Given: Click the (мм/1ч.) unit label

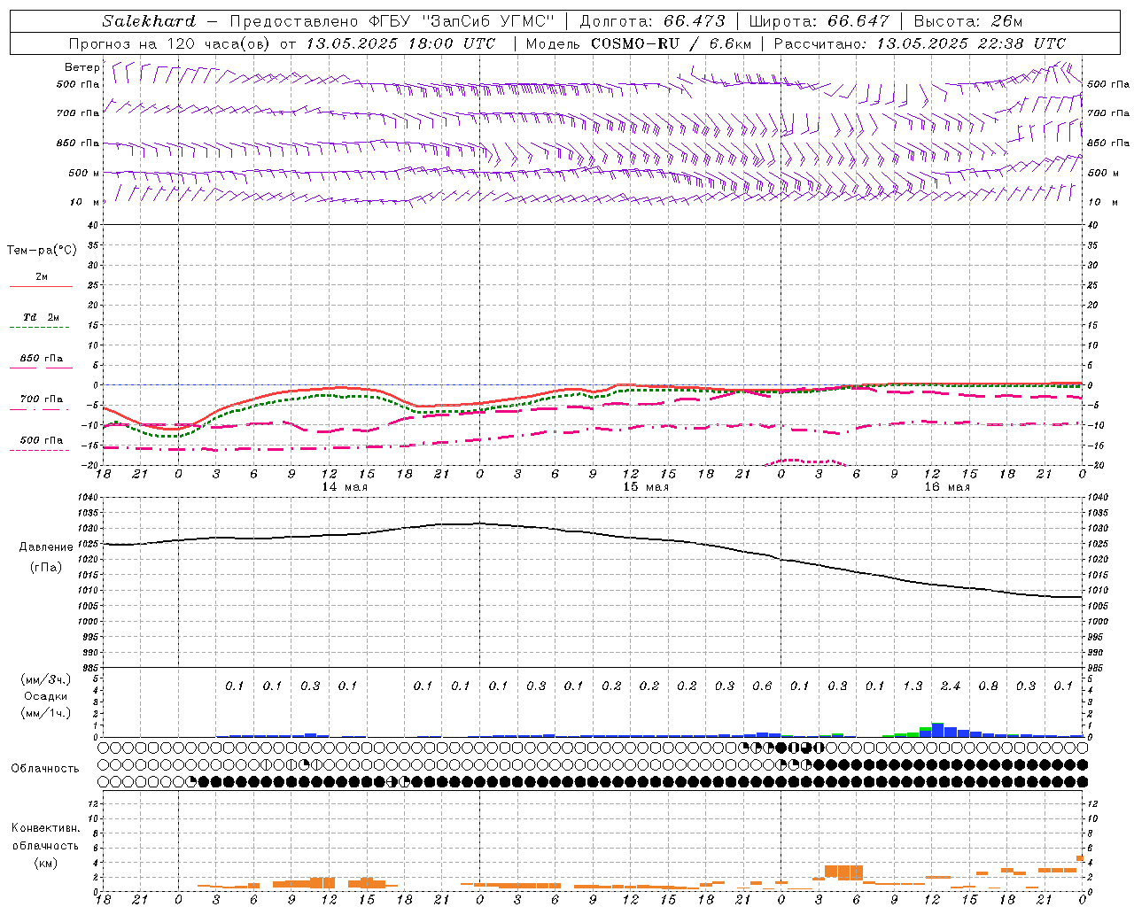Looking at the screenshot, I should 46,713.
